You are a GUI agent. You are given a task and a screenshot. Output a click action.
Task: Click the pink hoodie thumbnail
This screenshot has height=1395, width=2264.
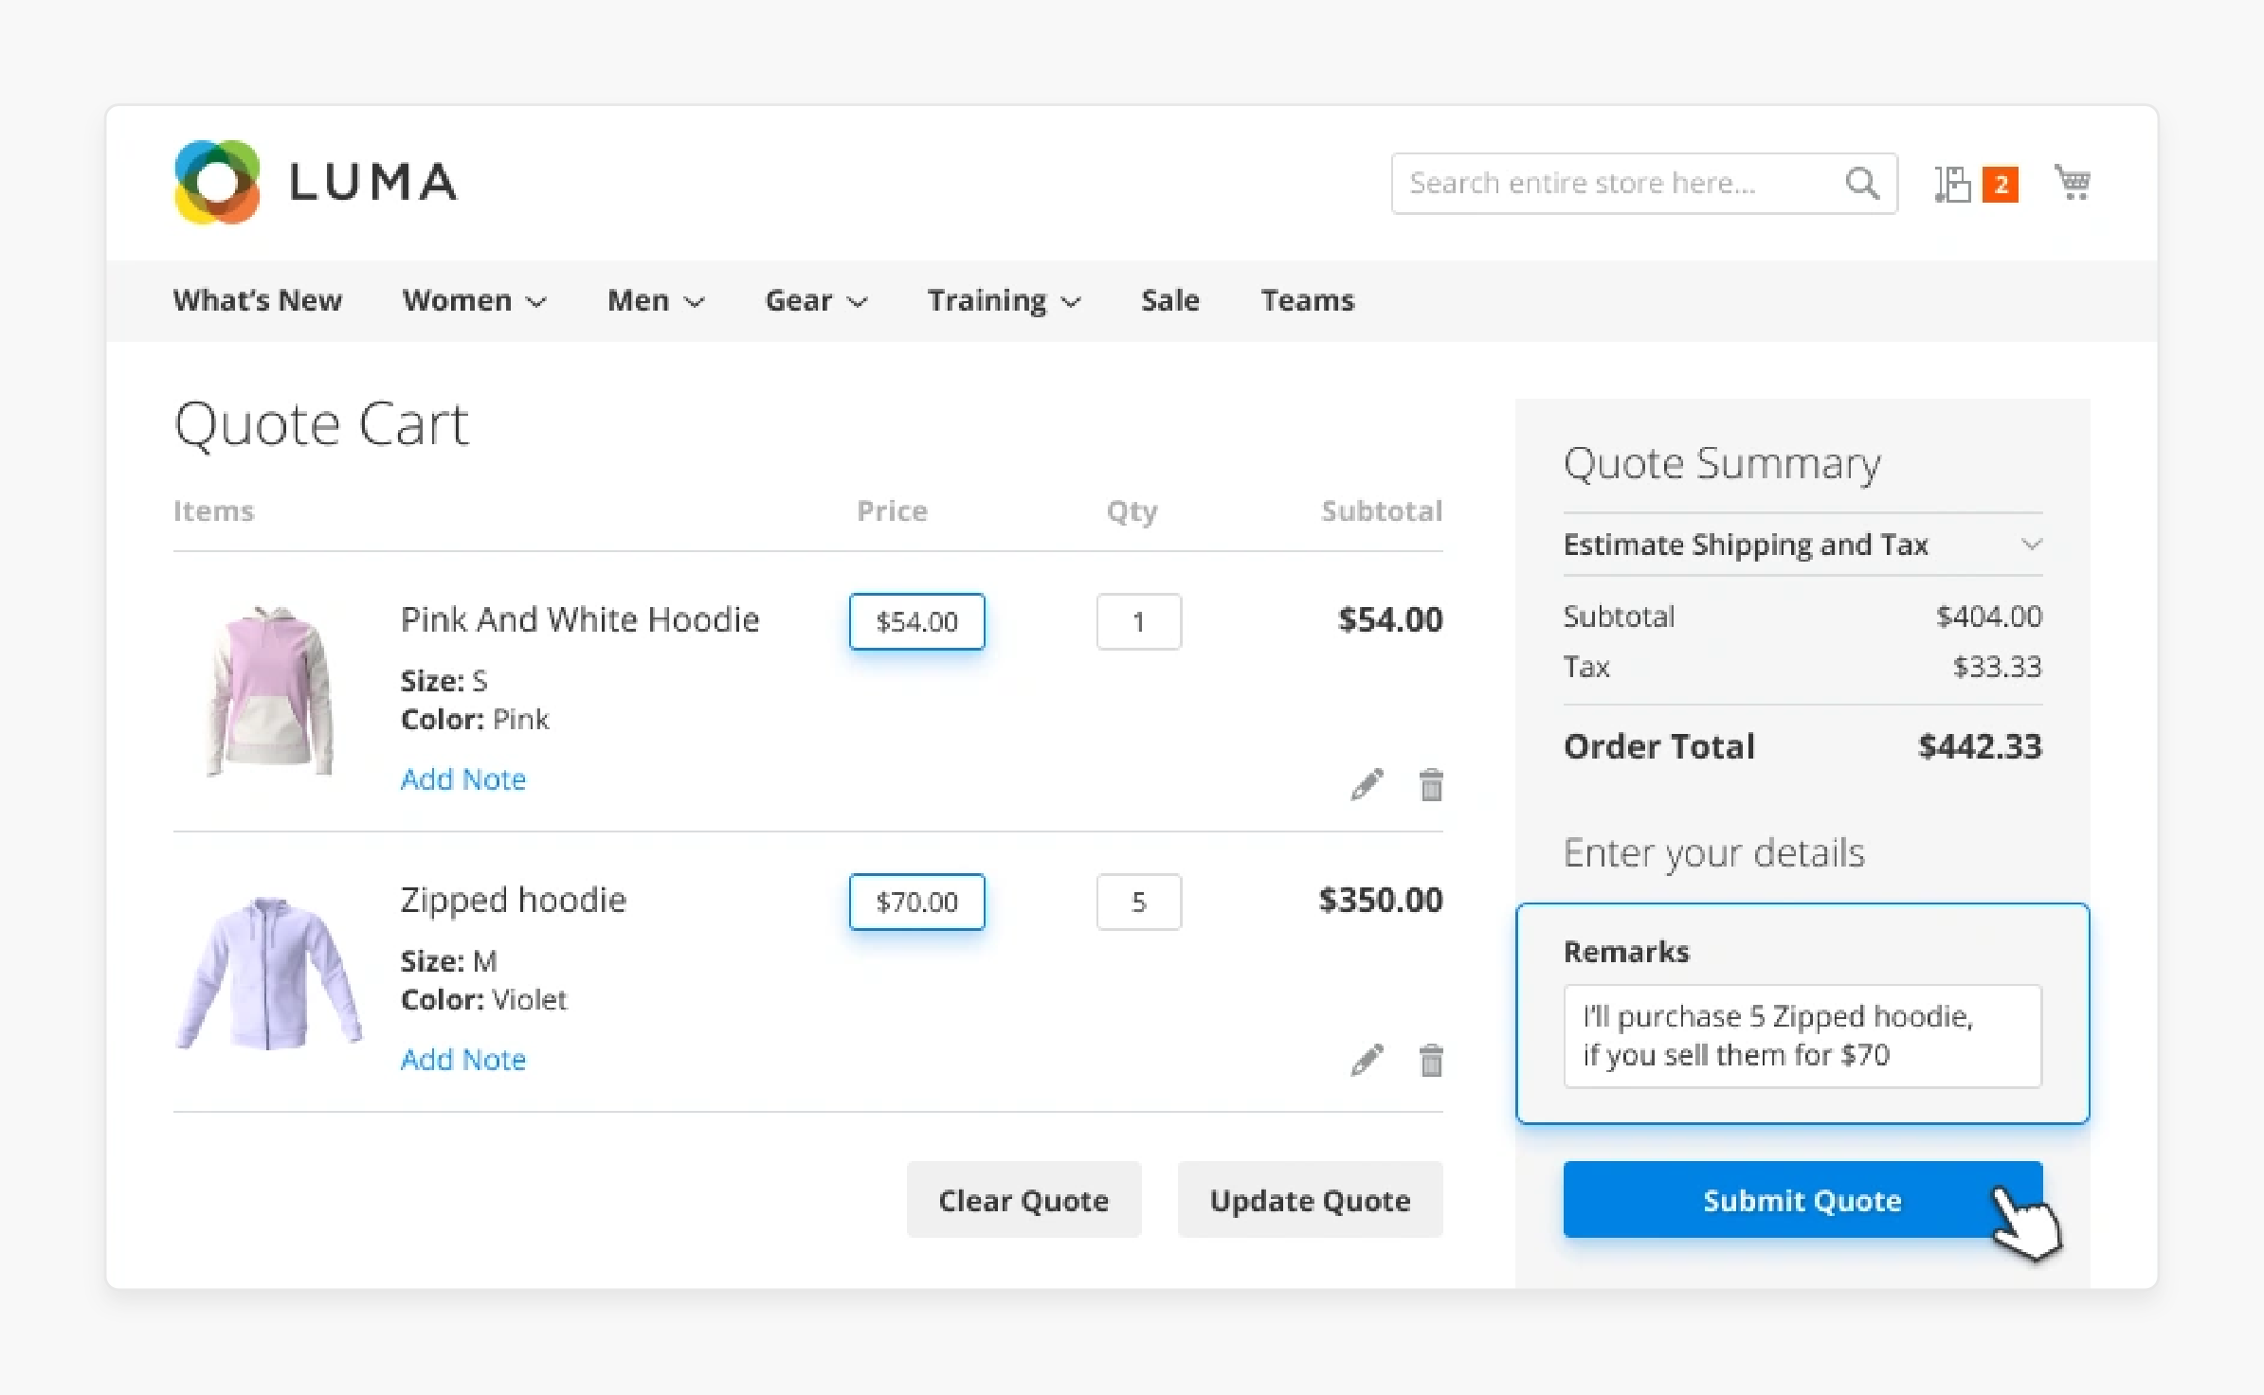[270, 690]
